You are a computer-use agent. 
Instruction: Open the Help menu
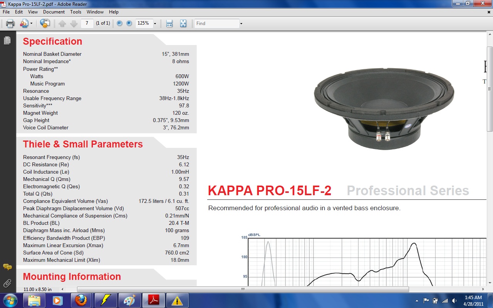click(114, 12)
